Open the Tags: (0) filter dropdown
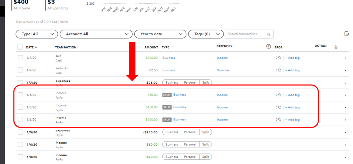The image size is (353, 164). tap(206, 34)
